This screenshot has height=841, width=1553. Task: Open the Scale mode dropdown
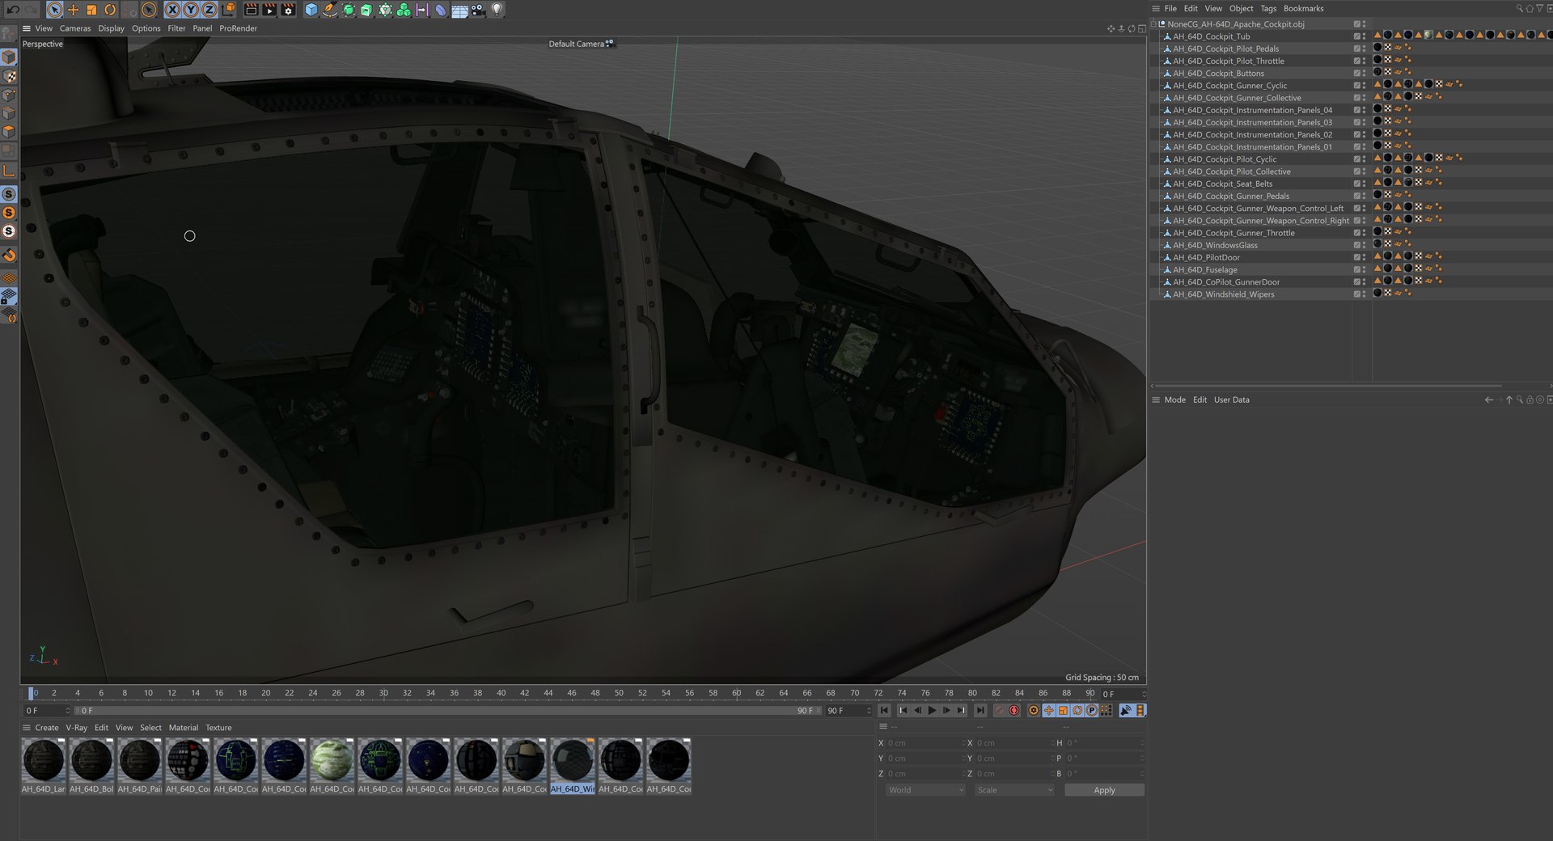pos(1014,790)
